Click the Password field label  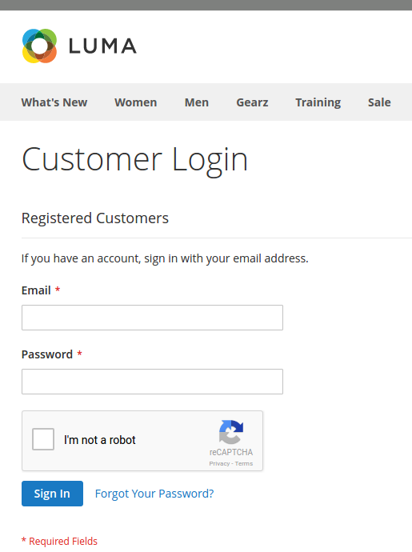pos(47,354)
